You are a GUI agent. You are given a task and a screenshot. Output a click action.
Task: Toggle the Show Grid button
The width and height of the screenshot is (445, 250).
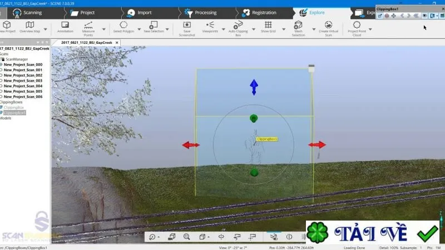coord(268,25)
